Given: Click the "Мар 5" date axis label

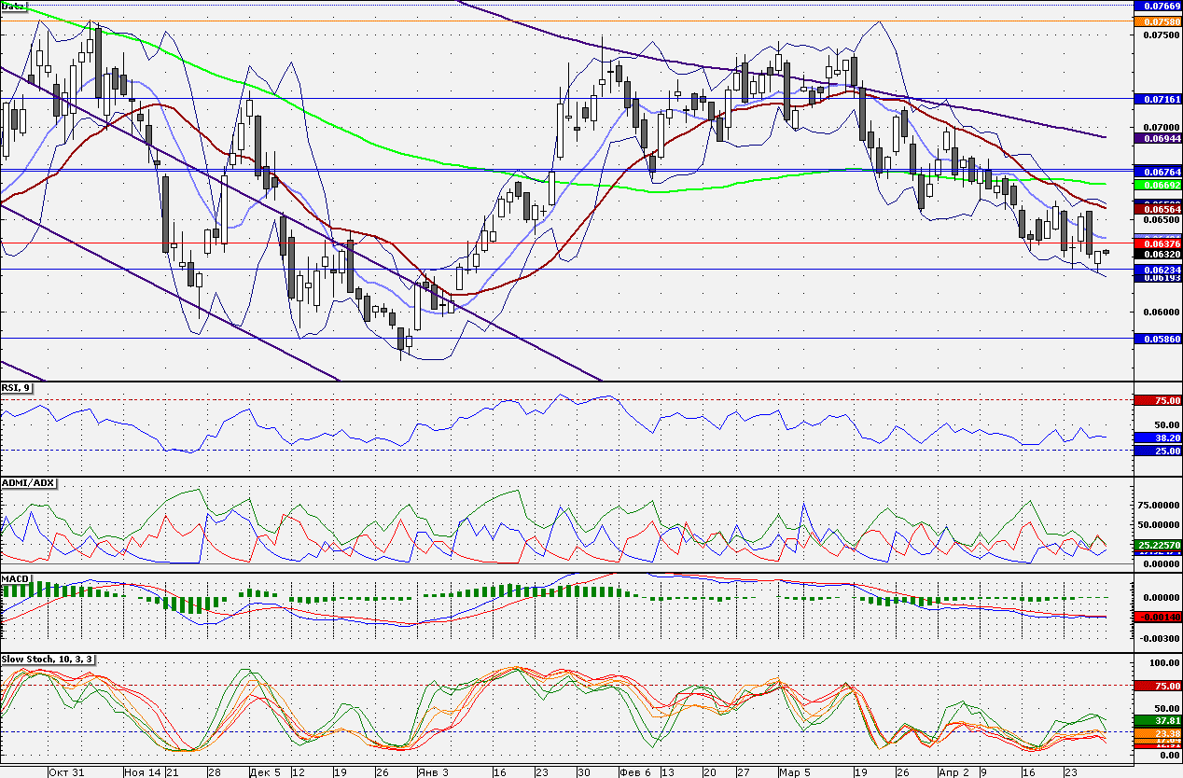Looking at the screenshot, I should tap(796, 772).
